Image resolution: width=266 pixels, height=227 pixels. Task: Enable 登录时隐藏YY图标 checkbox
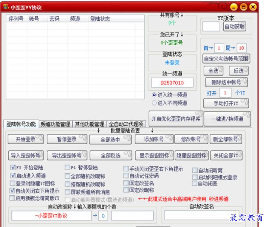point(13,183)
